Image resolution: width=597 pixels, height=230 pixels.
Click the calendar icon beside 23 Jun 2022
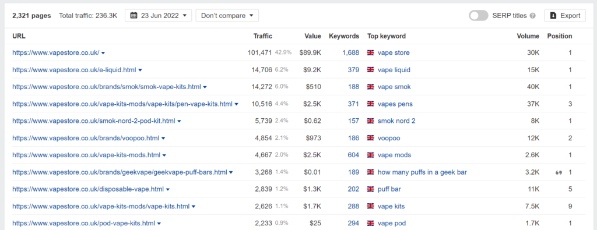[134, 16]
